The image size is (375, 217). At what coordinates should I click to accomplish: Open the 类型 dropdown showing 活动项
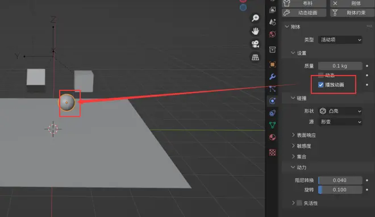click(340, 40)
